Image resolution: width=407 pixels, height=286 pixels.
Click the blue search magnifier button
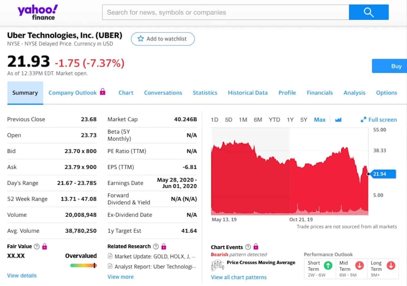point(369,12)
